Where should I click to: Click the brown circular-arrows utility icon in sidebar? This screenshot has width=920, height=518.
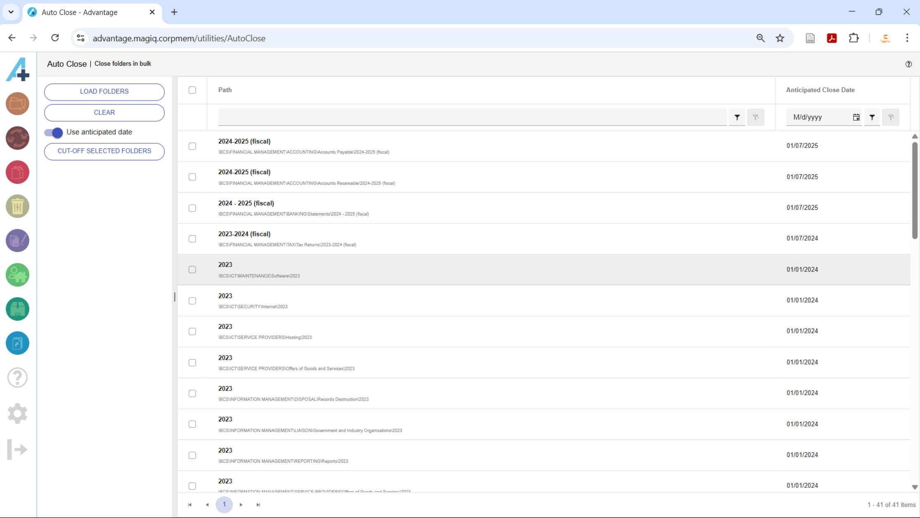(x=17, y=138)
